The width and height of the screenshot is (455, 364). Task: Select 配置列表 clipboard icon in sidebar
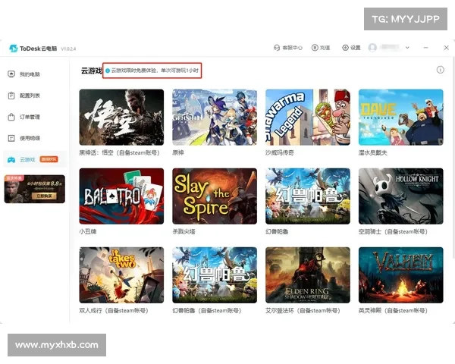[11, 96]
